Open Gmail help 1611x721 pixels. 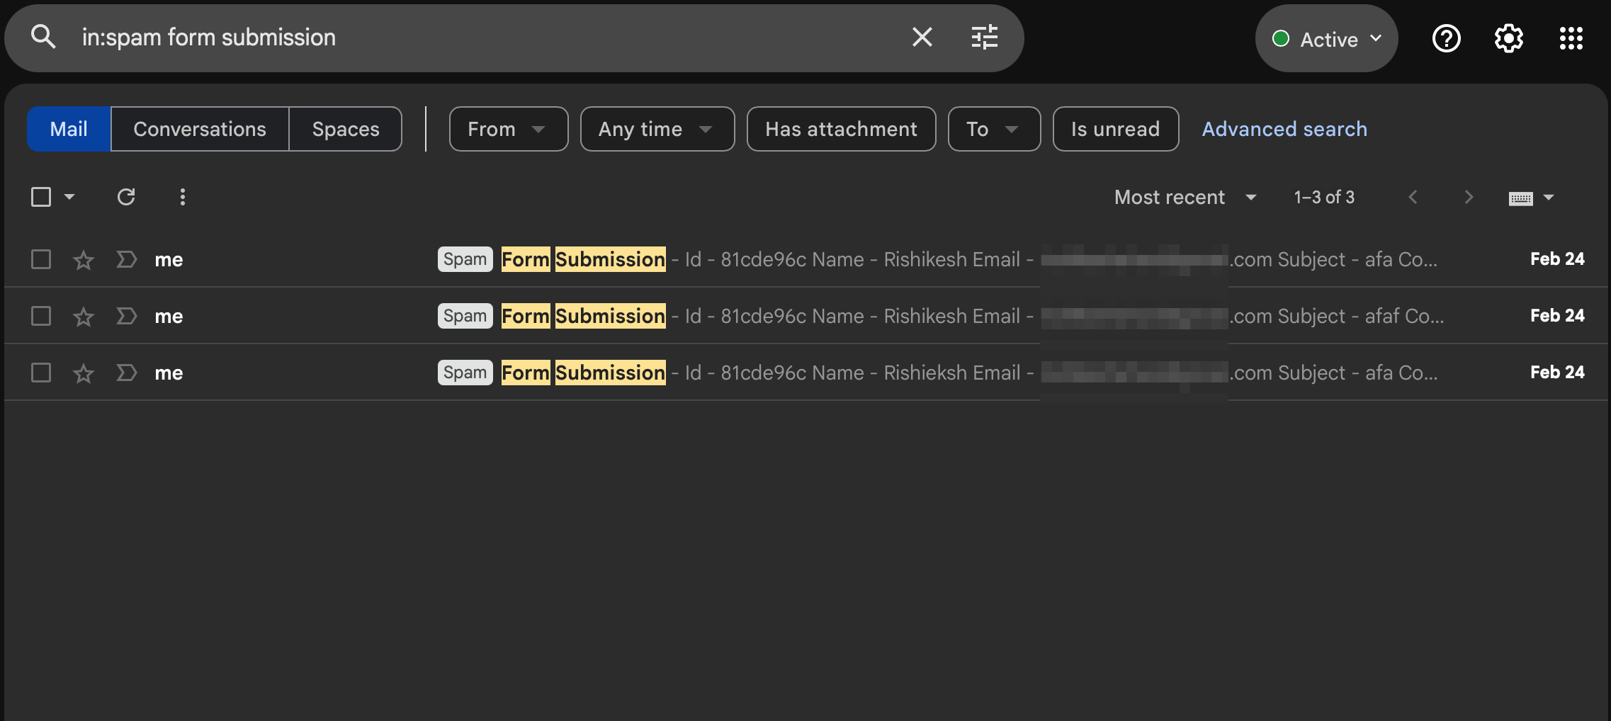point(1446,38)
